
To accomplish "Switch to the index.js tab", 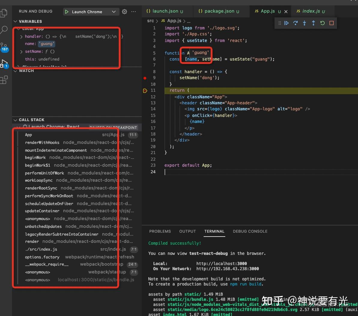I will tap(313, 11).
